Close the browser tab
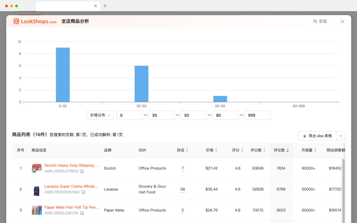The width and height of the screenshot is (357, 223). pyautogui.click(x=96, y=6)
